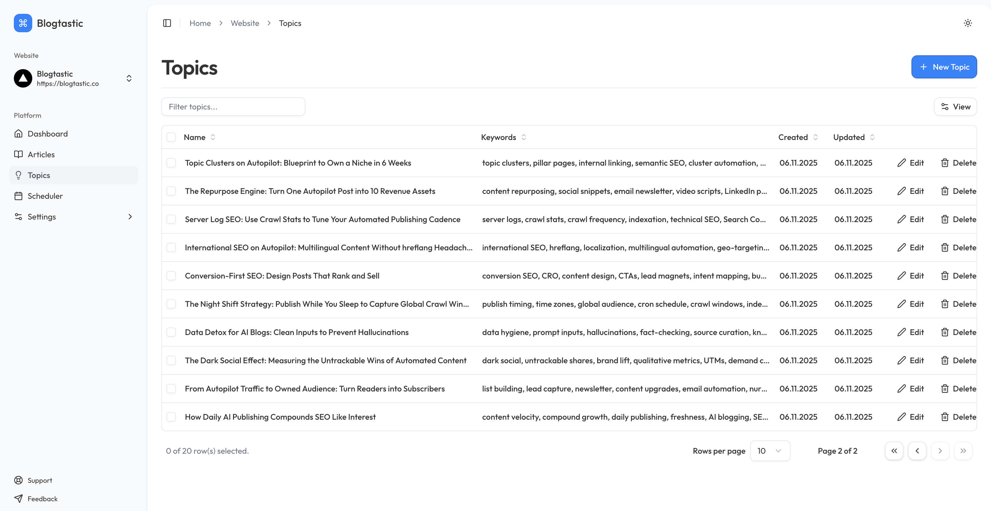991x511 pixels.
Task: Open Scheduler in the sidebar
Action: coord(45,196)
